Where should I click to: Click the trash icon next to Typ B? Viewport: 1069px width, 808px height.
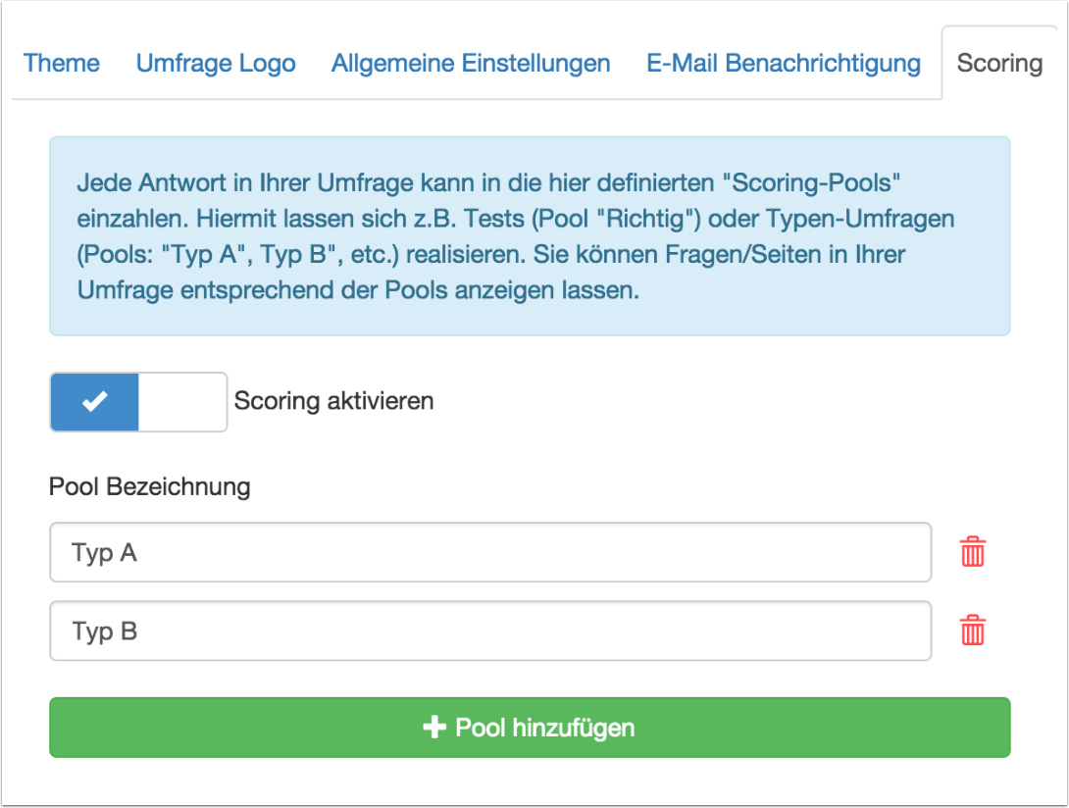(972, 630)
